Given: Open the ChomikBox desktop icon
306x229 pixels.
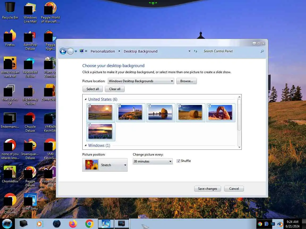Looking at the screenshot, I should point(10,174).
